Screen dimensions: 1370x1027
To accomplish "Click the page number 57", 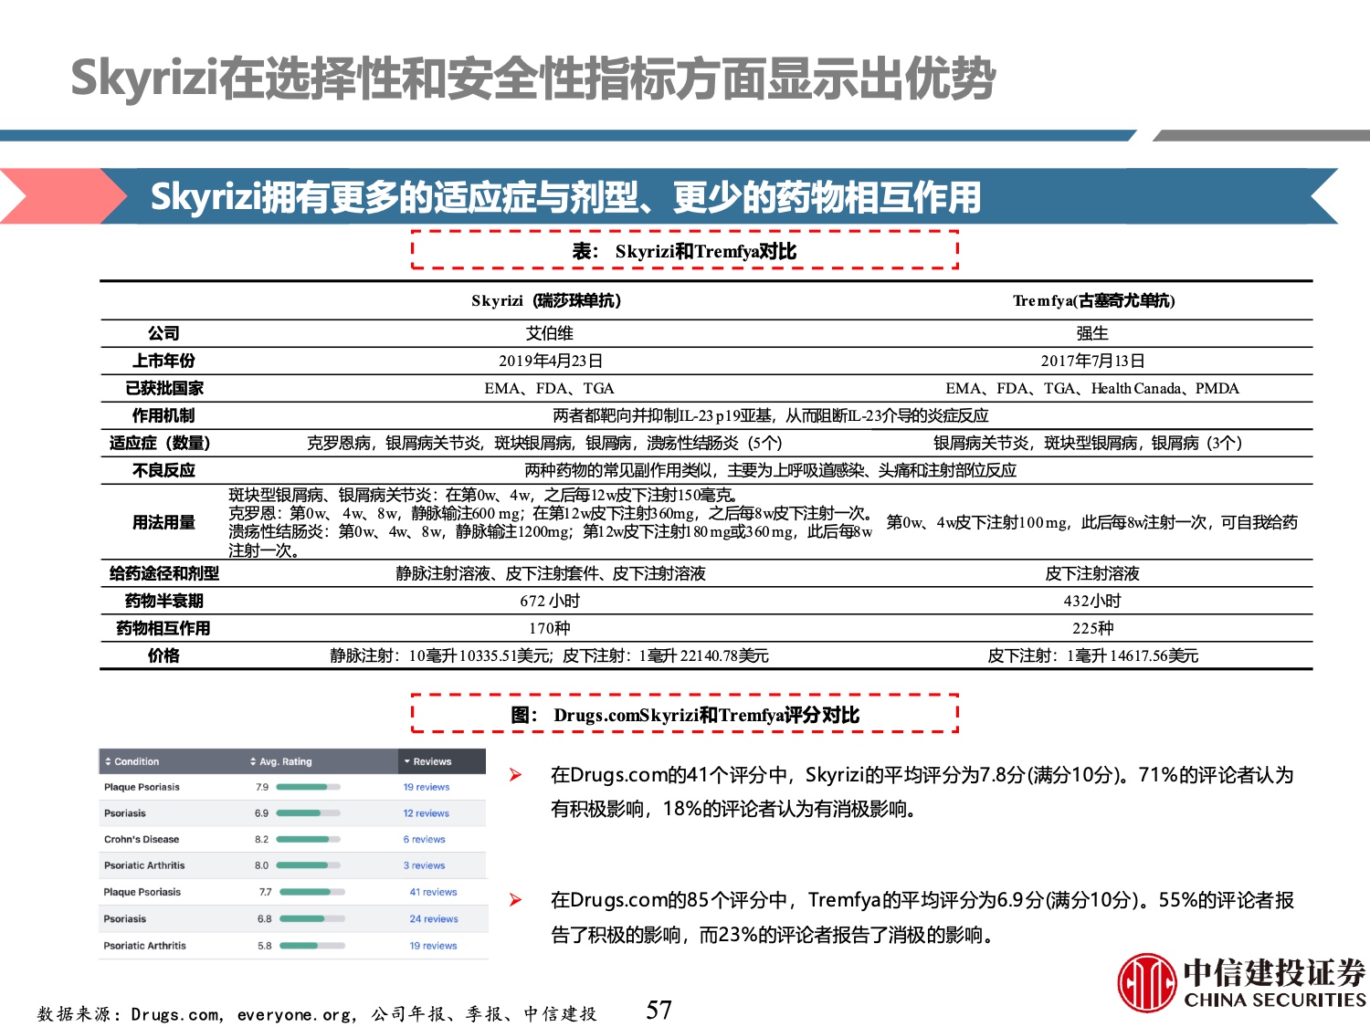I will pos(659,1010).
